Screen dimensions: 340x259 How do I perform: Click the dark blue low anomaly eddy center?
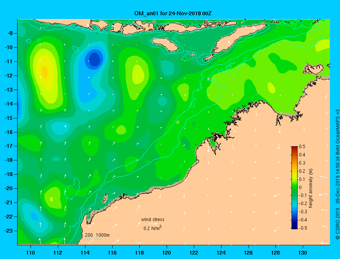tap(95, 59)
